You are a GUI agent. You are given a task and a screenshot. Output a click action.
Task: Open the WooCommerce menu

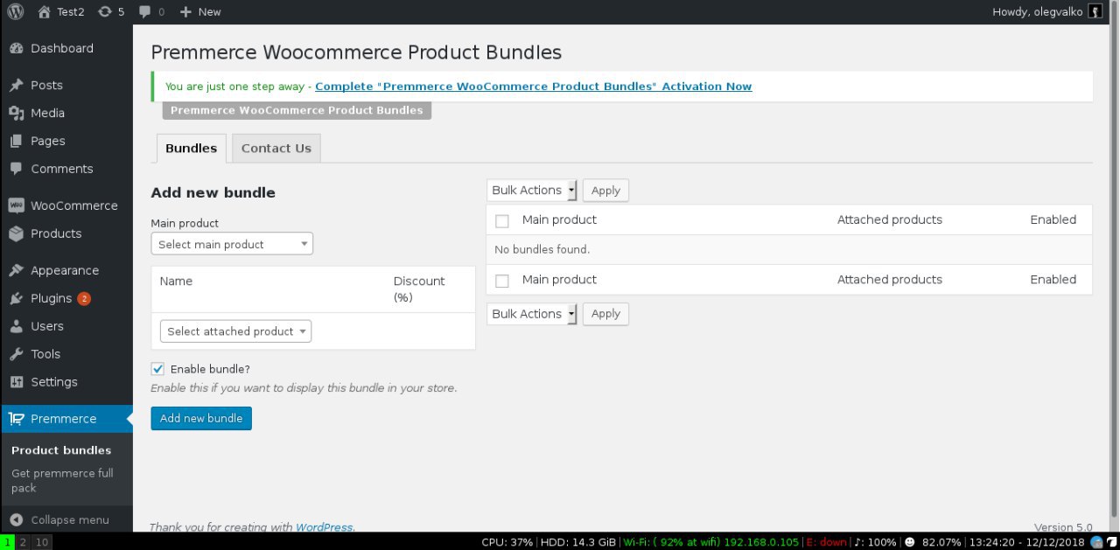point(66,205)
